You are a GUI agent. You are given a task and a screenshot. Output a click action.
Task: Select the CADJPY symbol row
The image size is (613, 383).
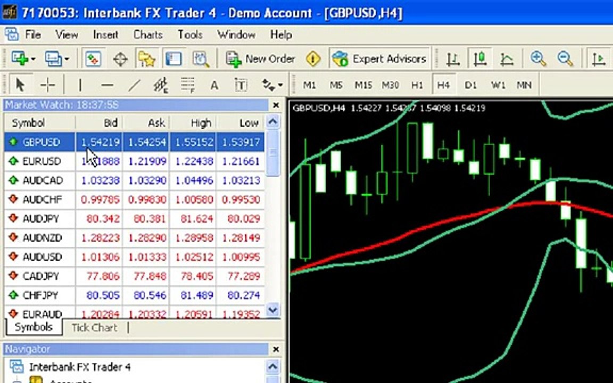[x=134, y=276]
